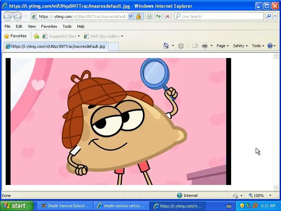The image size is (281, 211).
Task: Click the vertical scrollbar down arrow
Action: tap(276, 187)
